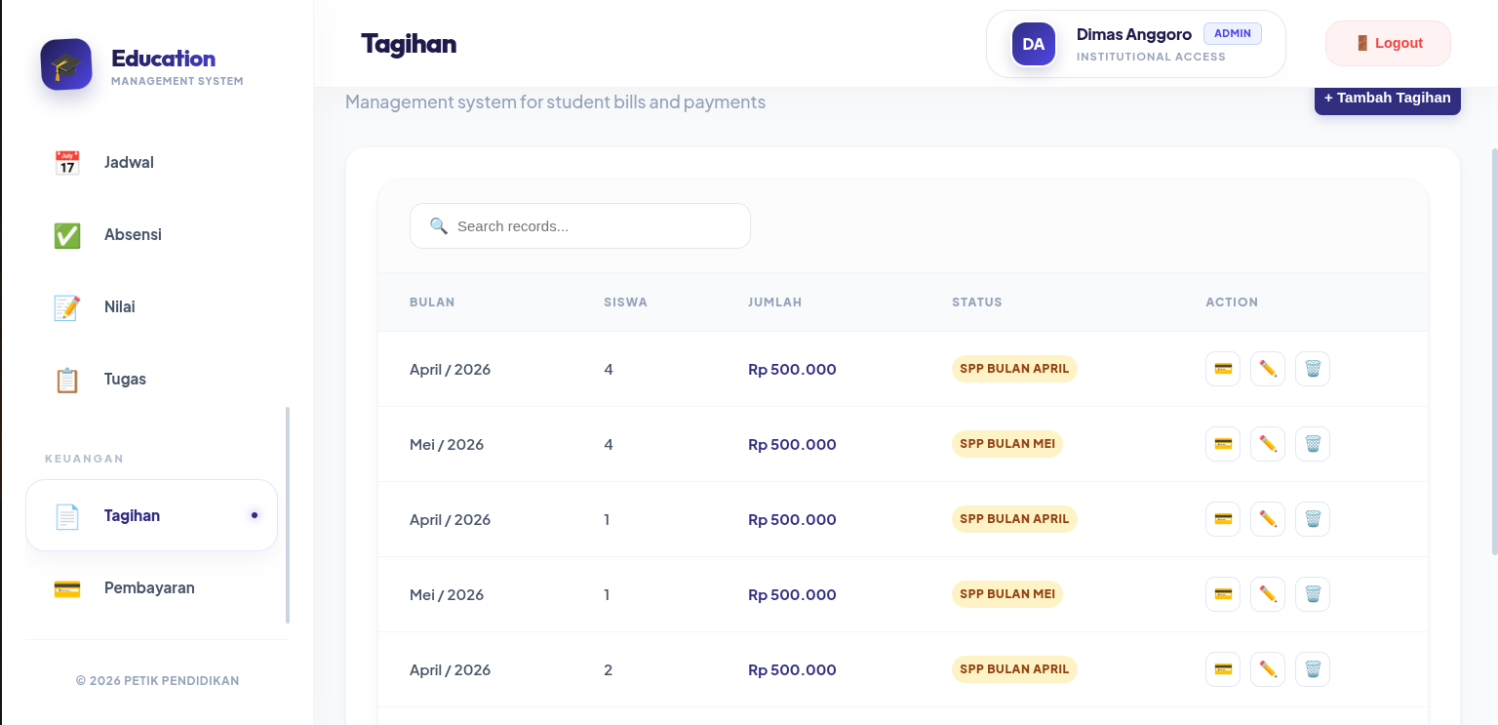
Task: Click the Education brand title
Action: (x=163, y=59)
